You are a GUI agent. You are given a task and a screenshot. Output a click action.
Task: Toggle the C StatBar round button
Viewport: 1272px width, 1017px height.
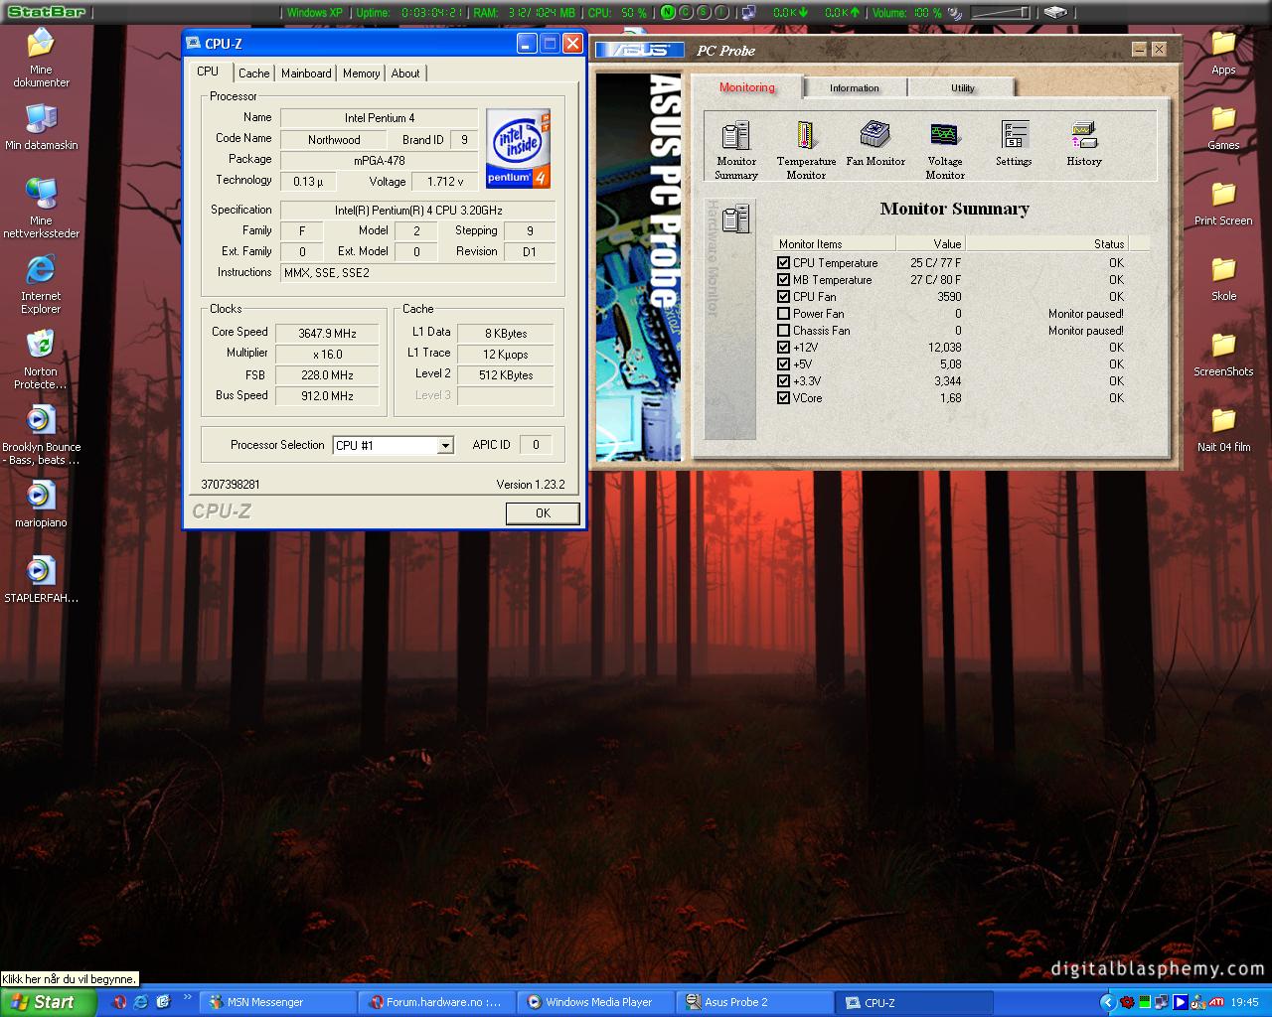tap(686, 13)
